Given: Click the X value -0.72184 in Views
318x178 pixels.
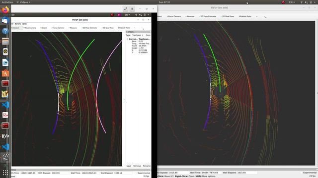Looking at the screenshot, I should tap(143, 50).
